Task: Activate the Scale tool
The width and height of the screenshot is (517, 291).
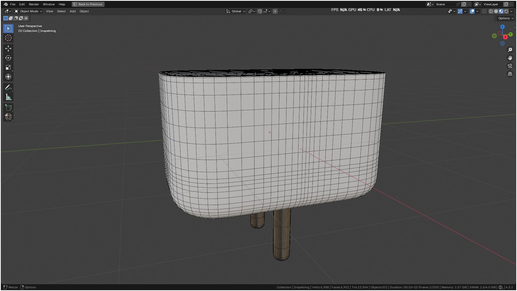Action: 8,67
